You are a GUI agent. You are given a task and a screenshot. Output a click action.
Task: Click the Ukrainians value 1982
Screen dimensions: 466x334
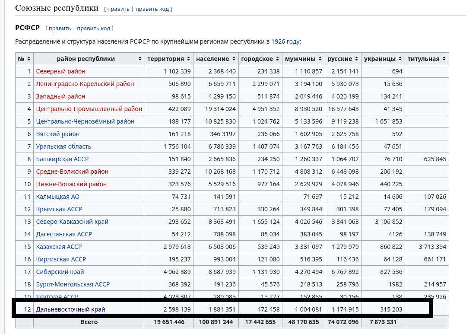395,284
